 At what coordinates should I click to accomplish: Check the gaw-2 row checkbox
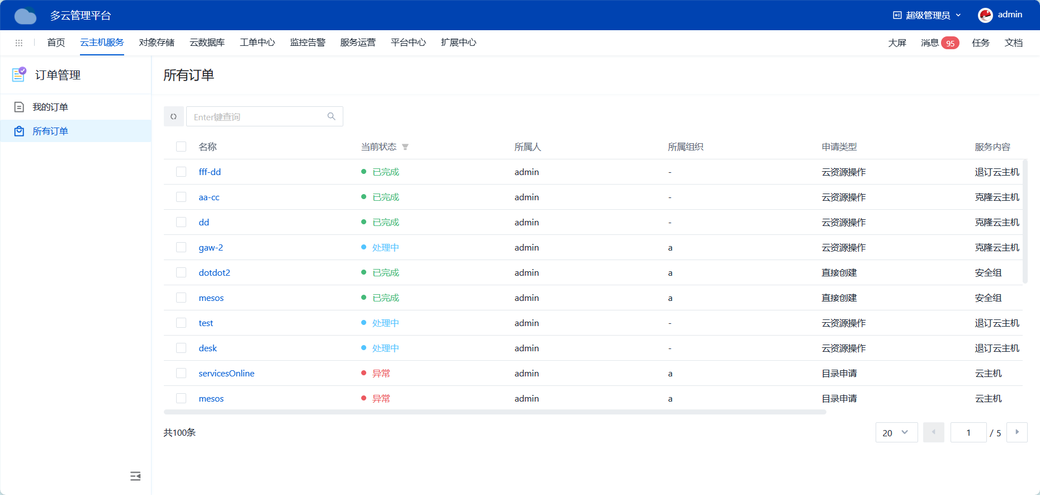(181, 247)
